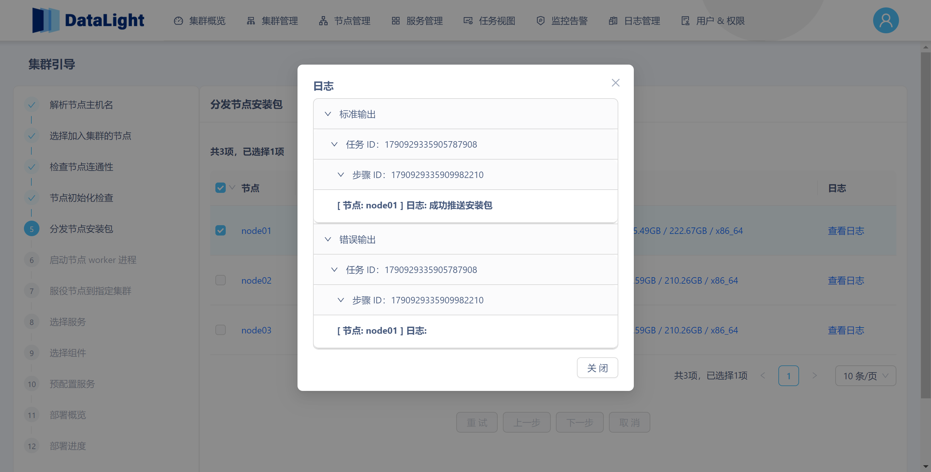
Task: Click the checkmark icon for 选择加入集群的节点
Action: point(31,136)
